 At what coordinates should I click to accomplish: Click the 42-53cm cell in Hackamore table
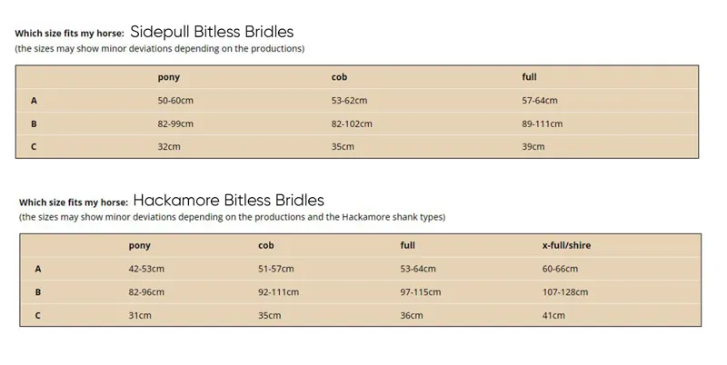pyautogui.click(x=146, y=269)
